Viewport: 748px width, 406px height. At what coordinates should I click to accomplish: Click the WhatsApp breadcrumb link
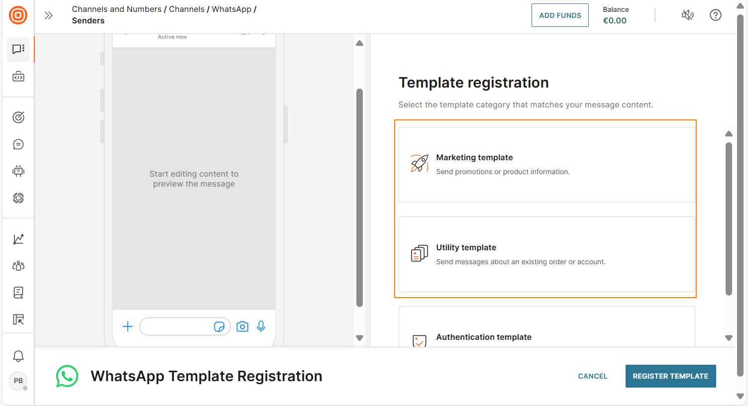(231, 9)
